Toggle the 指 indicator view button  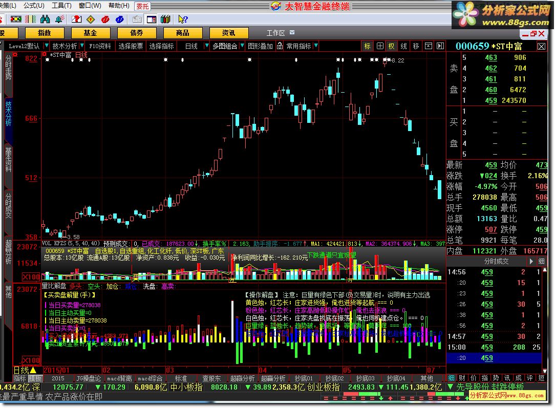(485, 378)
